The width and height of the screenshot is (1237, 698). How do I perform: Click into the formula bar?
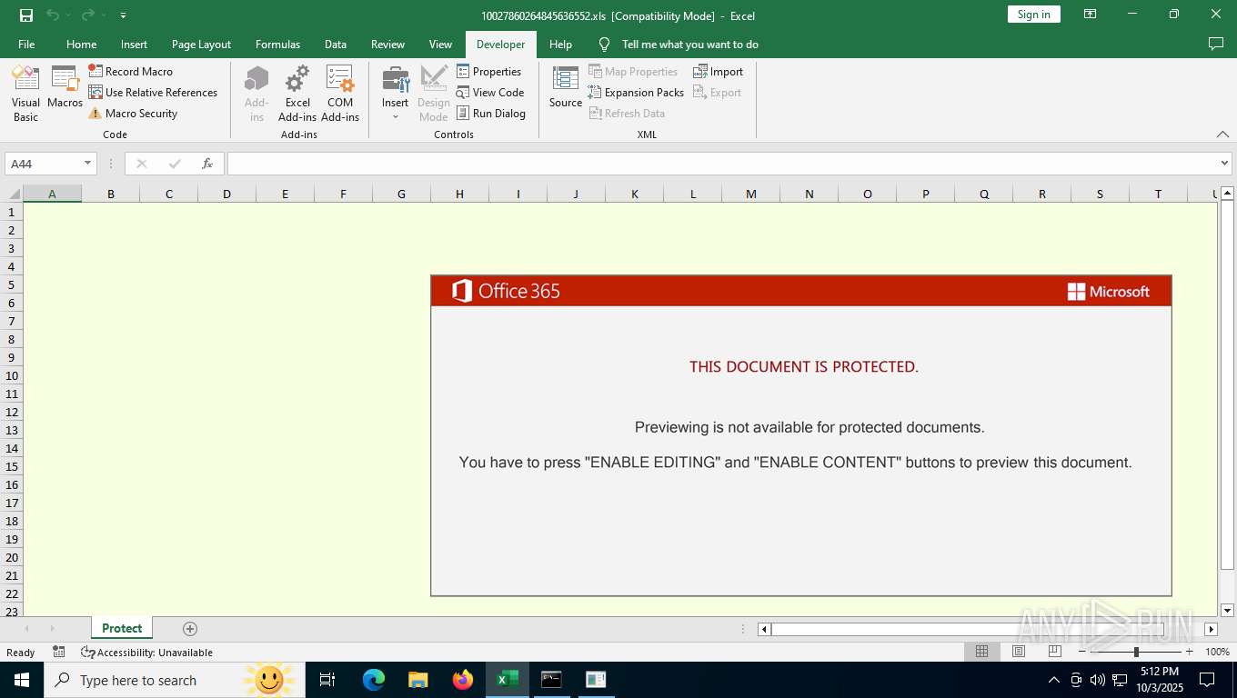722,164
